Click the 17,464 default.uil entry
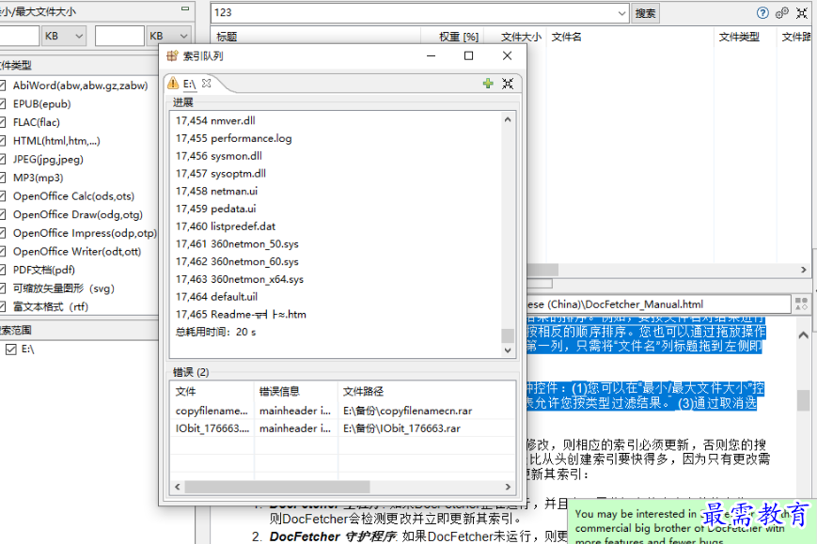The height and width of the screenshot is (544, 817). pyautogui.click(x=216, y=297)
